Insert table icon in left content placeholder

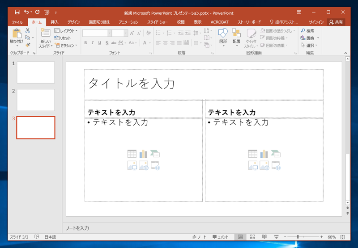click(132, 154)
